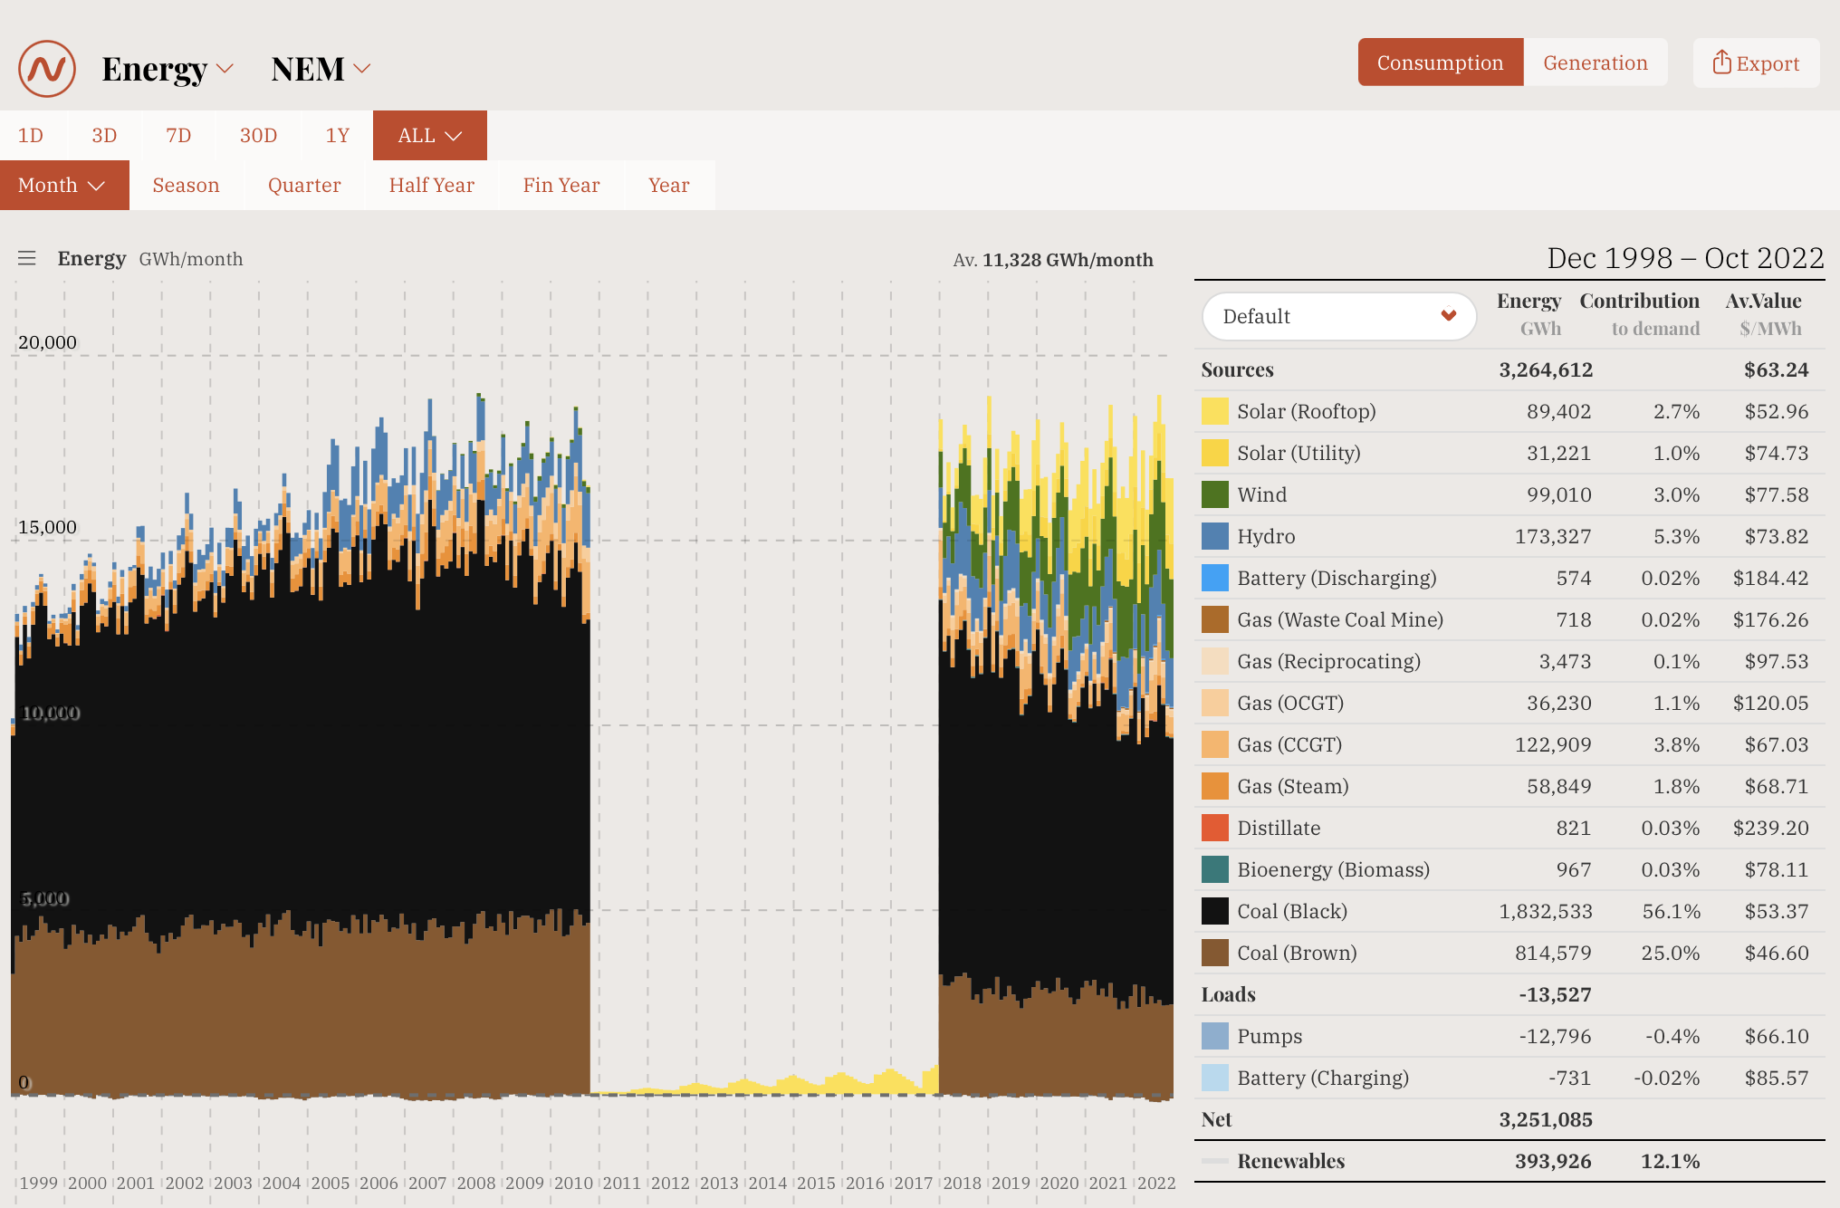Screen dimensions: 1840x1208
Task: Click the Quarter interval option
Action: (x=304, y=185)
